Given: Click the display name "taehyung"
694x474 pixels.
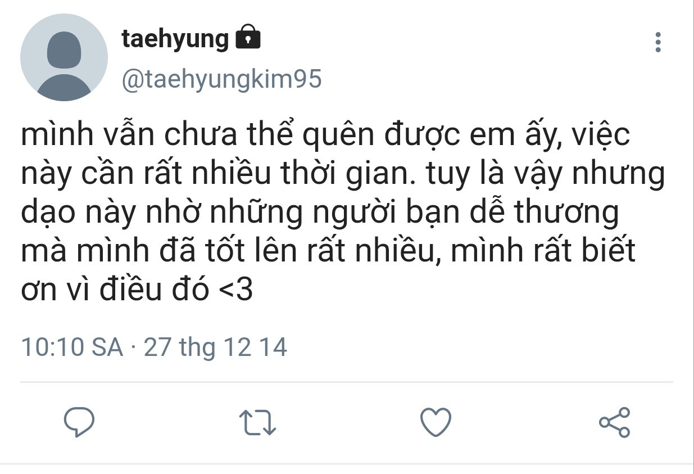Looking at the screenshot, I should [175, 39].
